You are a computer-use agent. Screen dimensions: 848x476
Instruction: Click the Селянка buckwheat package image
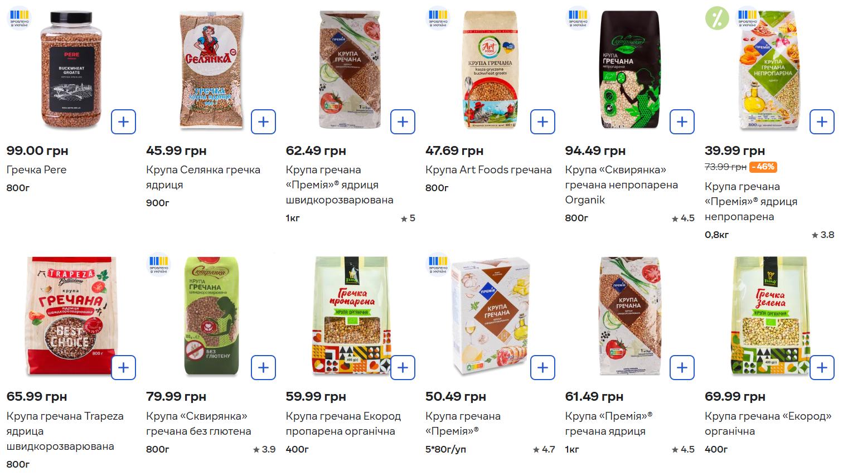[x=211, y=70]
